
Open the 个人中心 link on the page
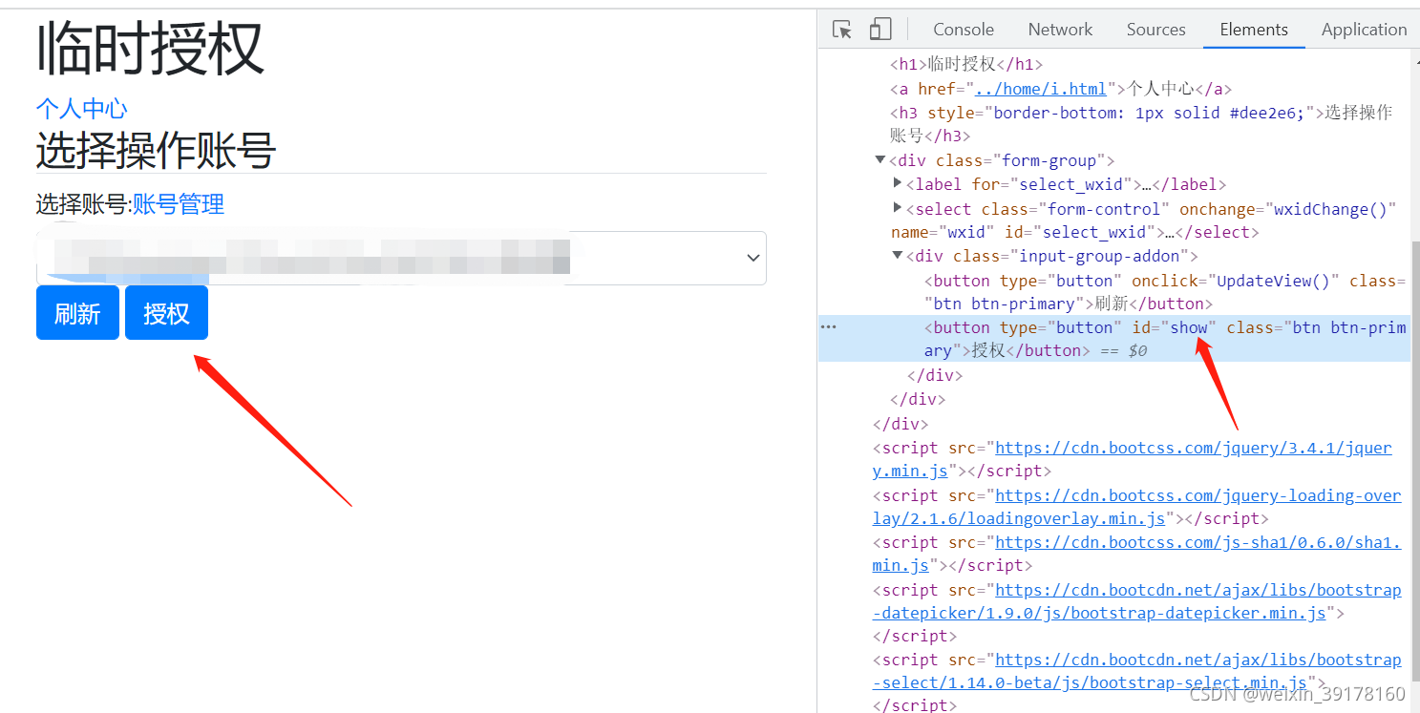click(x=82, y=108)
